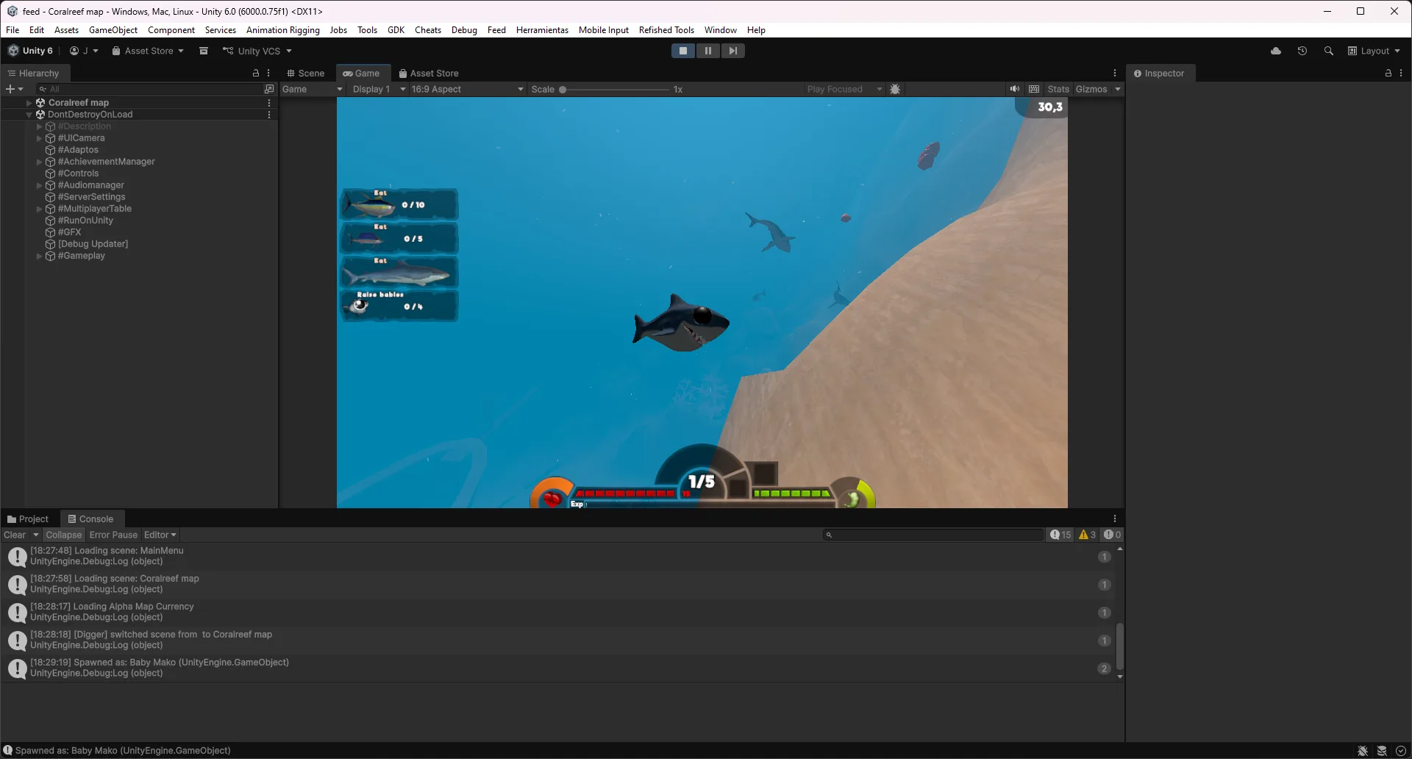This screenshot has width=1412, height=759.
Task: Open the Gizmos dropdown arrow
Action: click(1118, 89)
